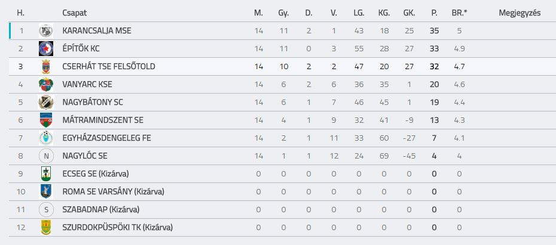
Task: Click the Szurdokpüspöki TK yellow crest
Action: coord(46,227)
